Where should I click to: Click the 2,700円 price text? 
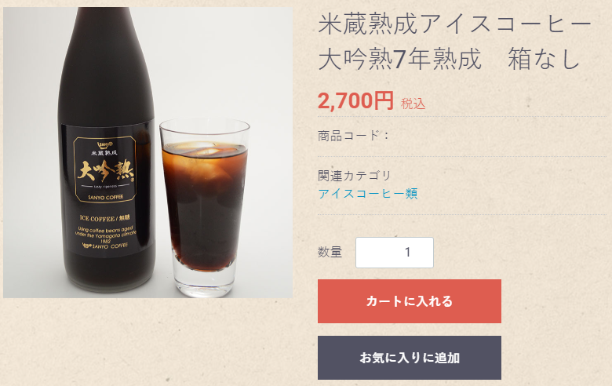355,100
